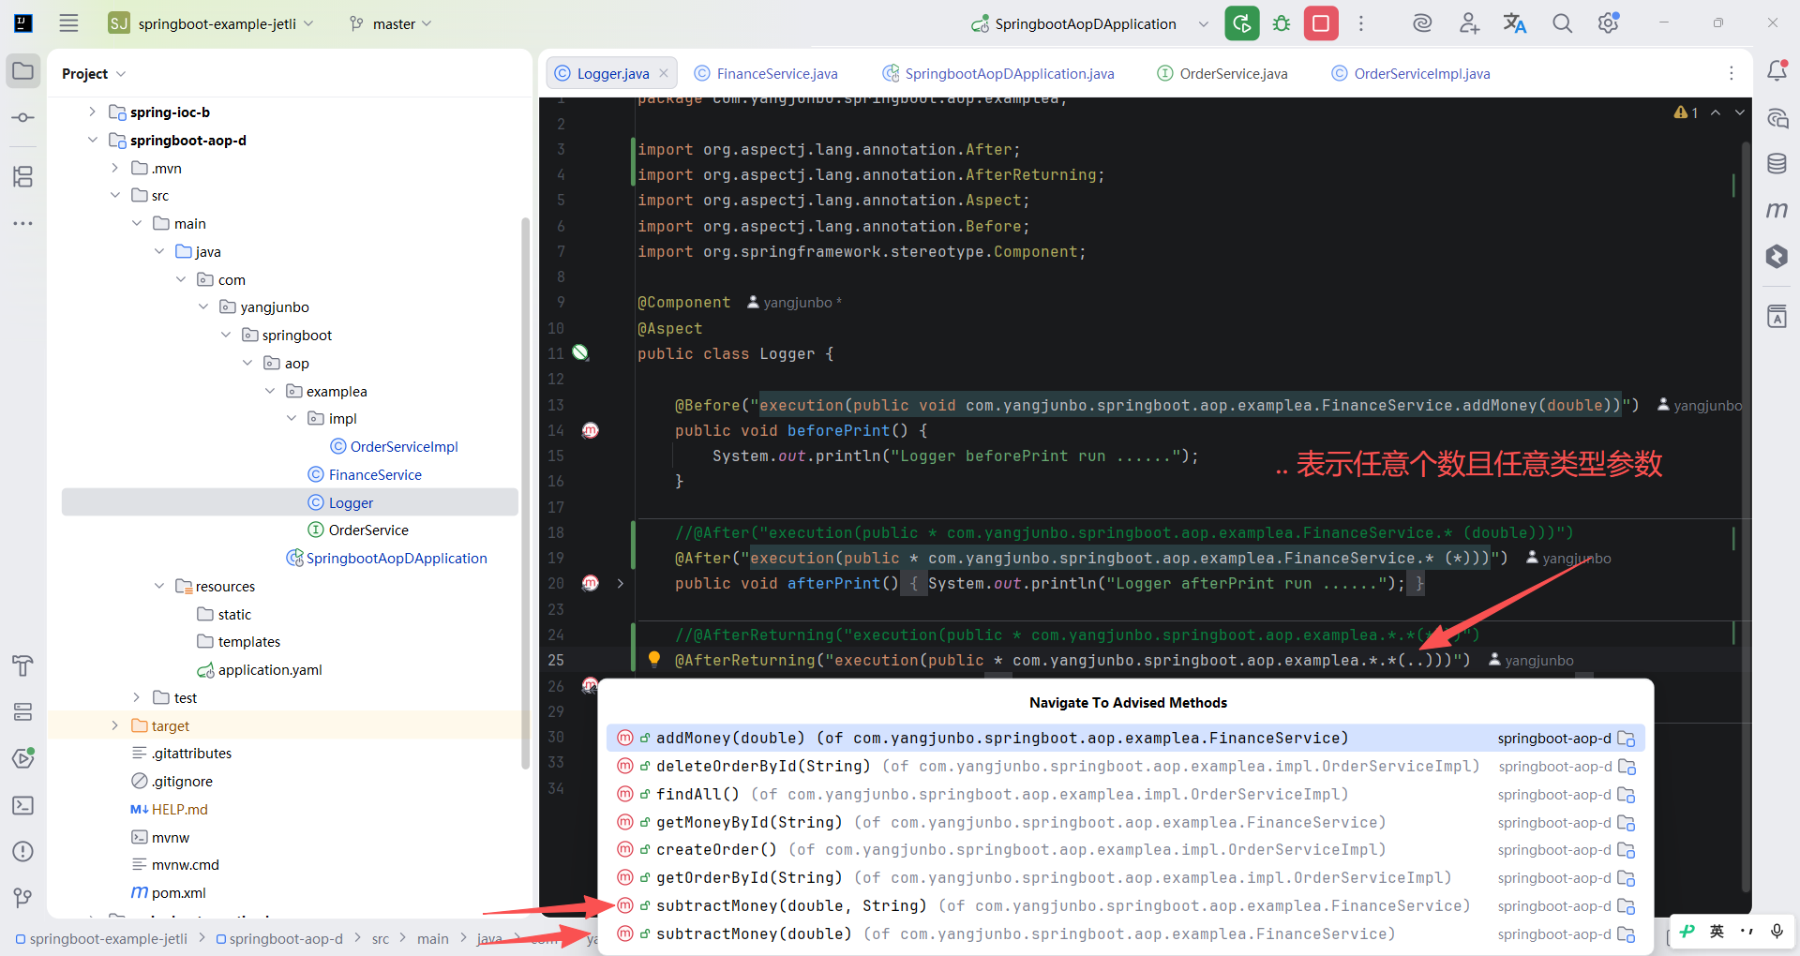
Task: Navigate to deleteOrderById(String) advised method
Action: pyautogui.click(x=1126, y=766)
